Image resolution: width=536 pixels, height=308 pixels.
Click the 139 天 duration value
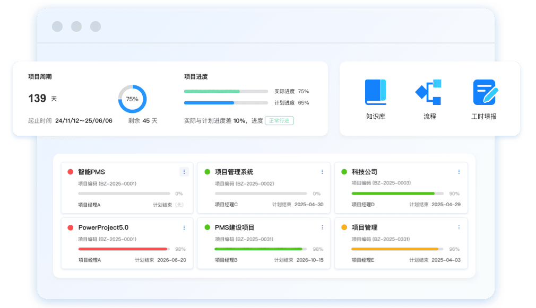click(x=42, y=99)
